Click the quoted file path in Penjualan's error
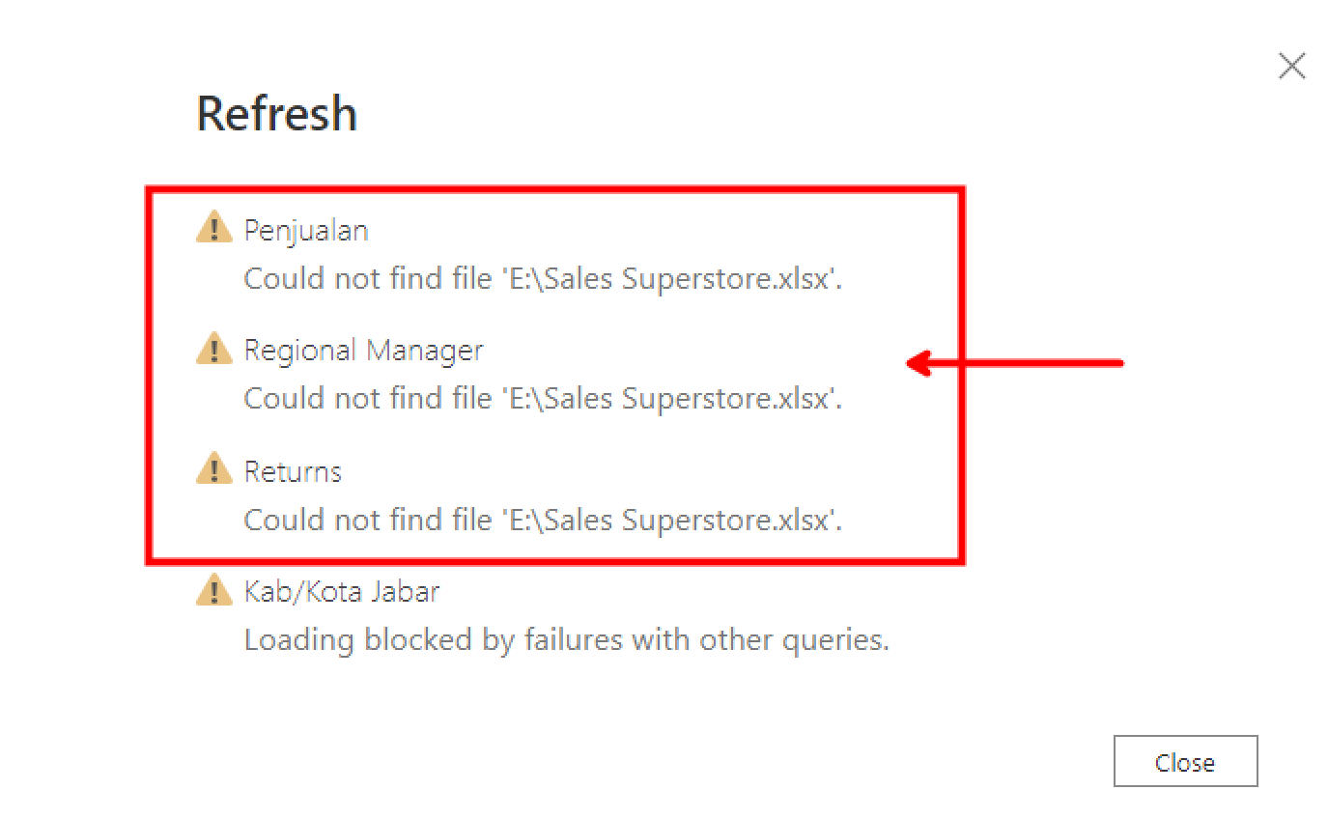The height and width of the screenshot is (818, 1328). tap(671, 279)
